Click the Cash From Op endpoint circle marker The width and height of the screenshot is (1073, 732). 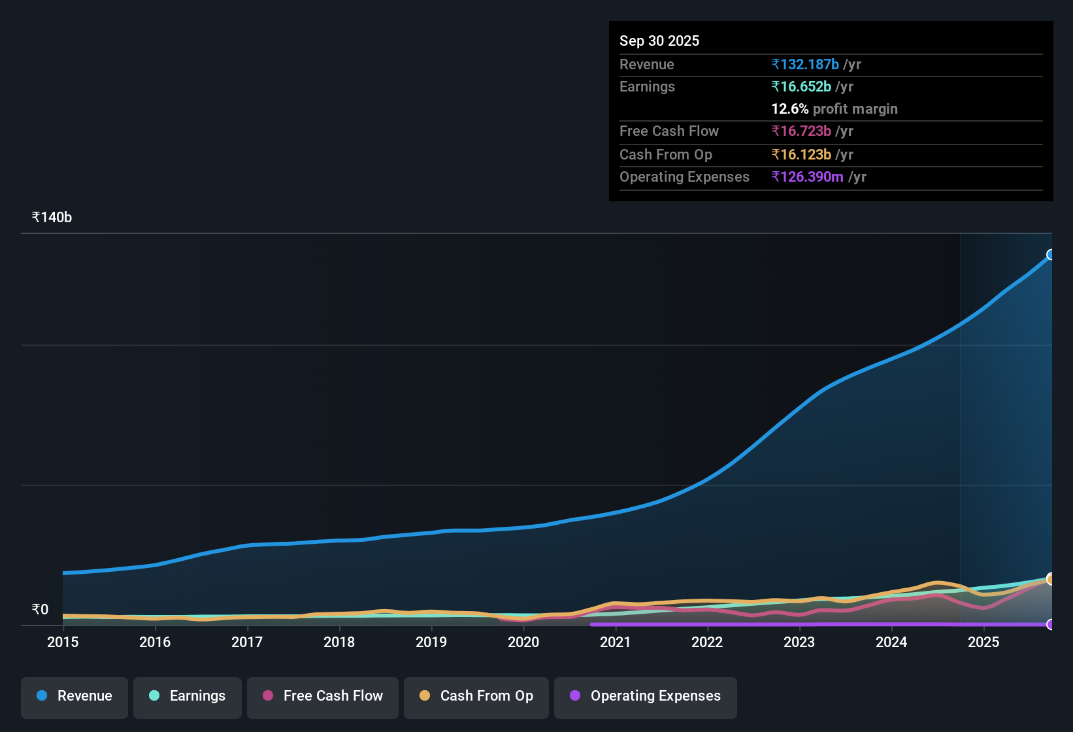pos(1051,579)
